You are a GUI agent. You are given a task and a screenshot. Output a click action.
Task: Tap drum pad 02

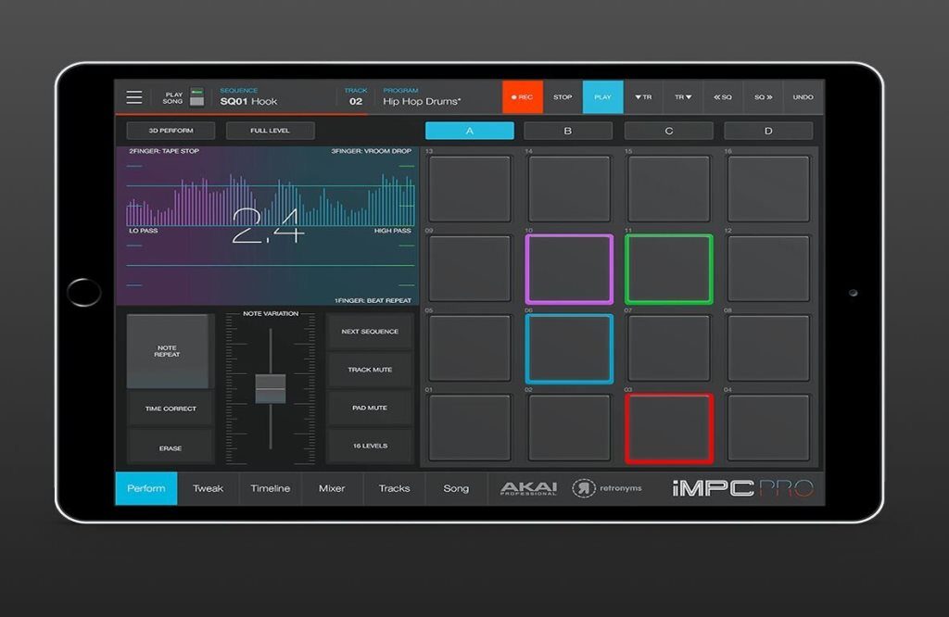click(x=569, y=428)
